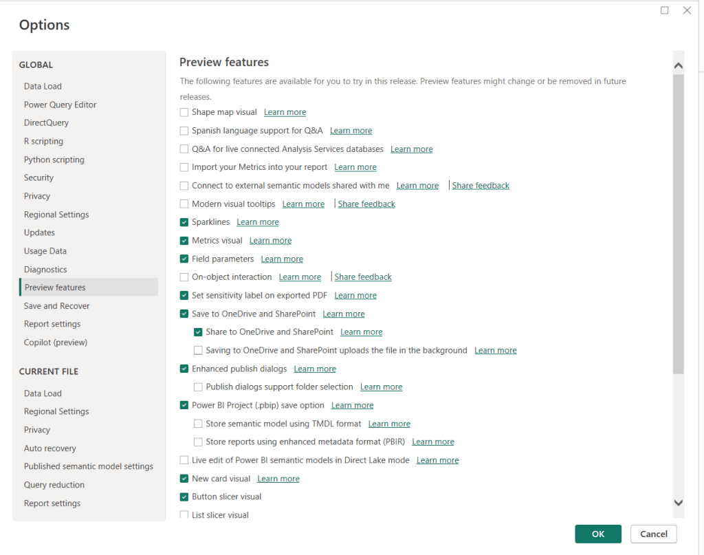Check Publish dialogs support folder selection
This screenshot has width=704, height=555.
point(198,387)
